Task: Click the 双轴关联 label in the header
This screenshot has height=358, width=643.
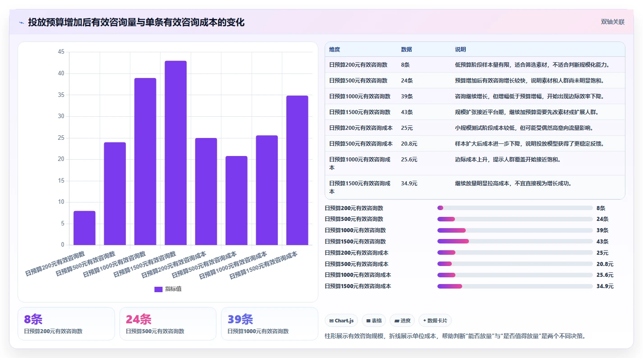Action: click(612, 22)
